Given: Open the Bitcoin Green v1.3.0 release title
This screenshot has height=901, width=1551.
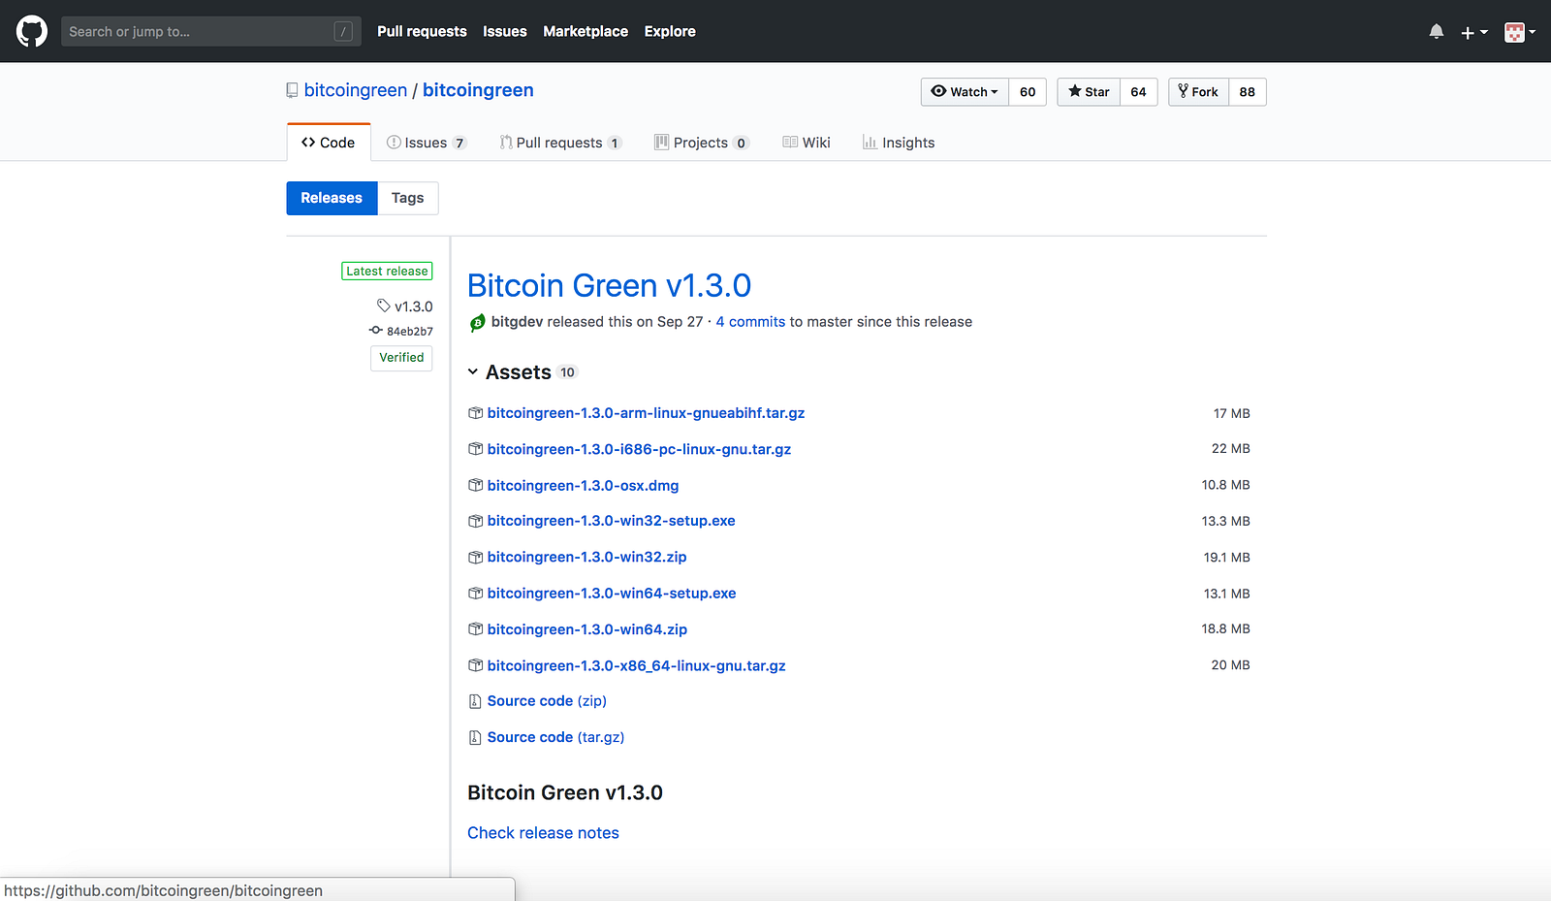Looking at the screenshot, I should (609, 285).
